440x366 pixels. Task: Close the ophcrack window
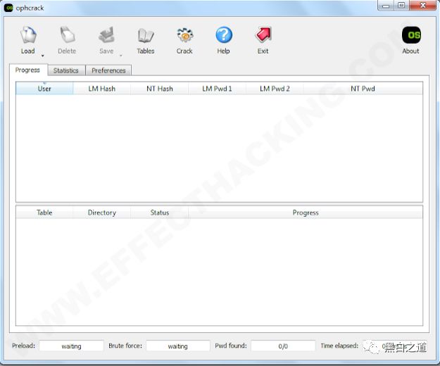click(x=423, y=6)
